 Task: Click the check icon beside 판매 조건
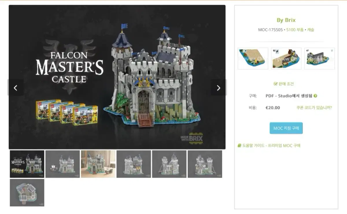(276, 84)
